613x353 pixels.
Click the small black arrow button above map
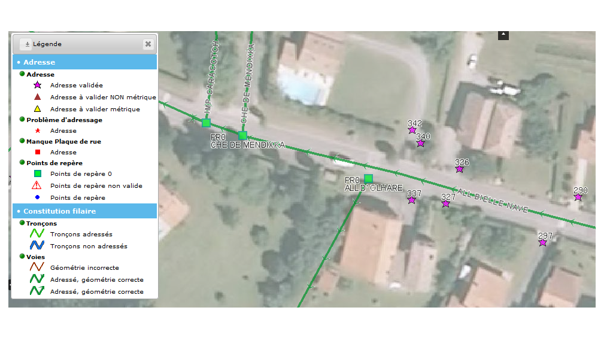503,35
